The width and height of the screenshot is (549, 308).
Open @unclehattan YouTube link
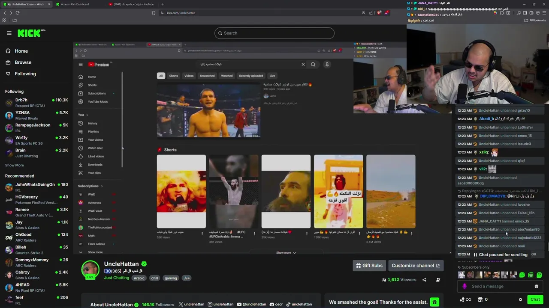tap(251, 304)
